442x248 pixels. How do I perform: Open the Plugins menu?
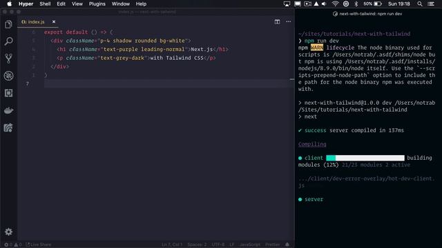click(97, 4)
